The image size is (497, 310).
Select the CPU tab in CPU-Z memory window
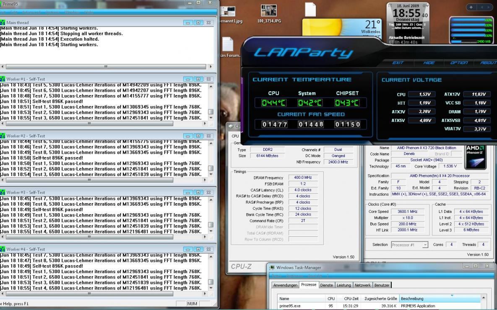(x=235, y=136)
